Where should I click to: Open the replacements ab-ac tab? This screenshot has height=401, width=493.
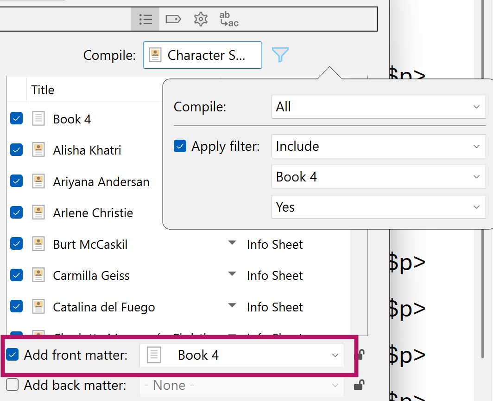(229, 19)
